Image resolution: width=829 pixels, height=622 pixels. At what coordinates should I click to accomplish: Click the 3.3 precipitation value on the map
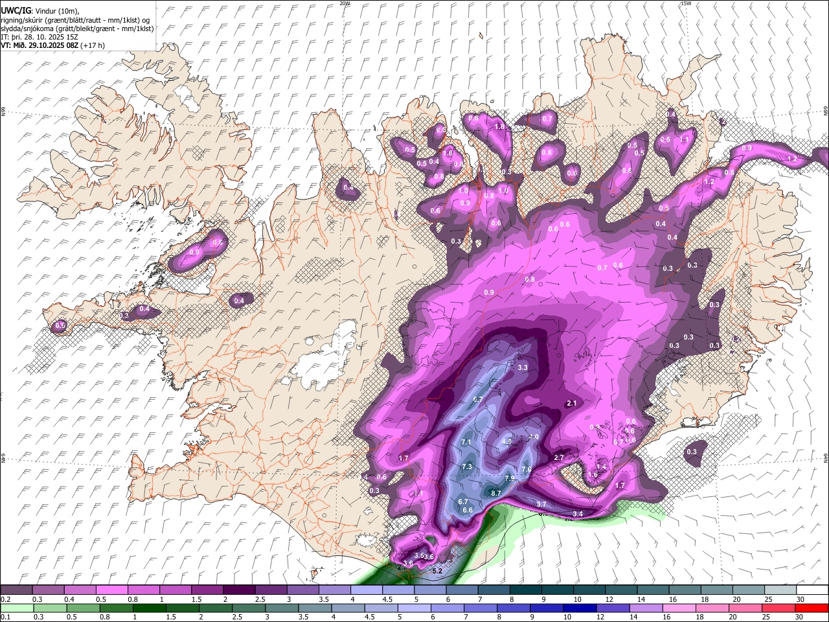tap(523, 367)
